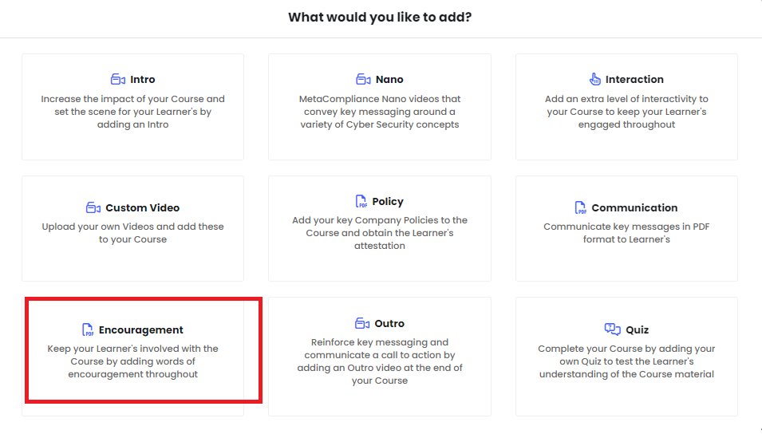Click the Encouragement PDF document icon
This screenshot has height=434, width=762.
[x=88, y=329]
